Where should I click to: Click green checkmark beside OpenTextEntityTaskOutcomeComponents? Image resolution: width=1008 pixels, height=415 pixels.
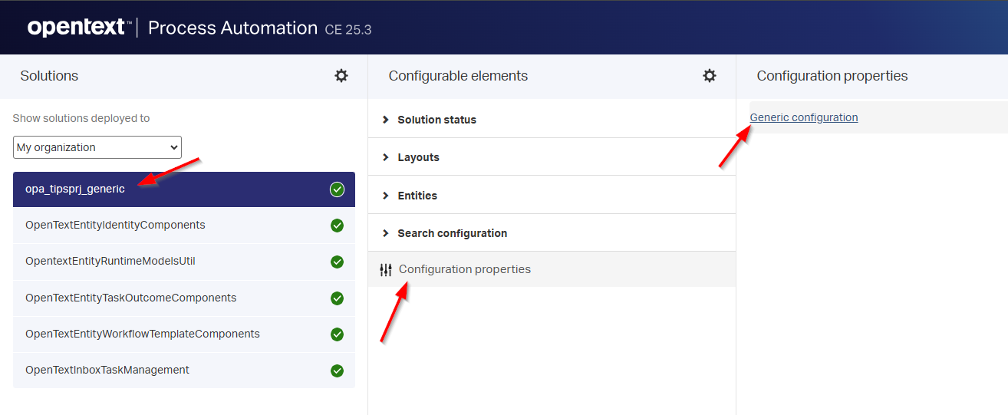[337, 298]
